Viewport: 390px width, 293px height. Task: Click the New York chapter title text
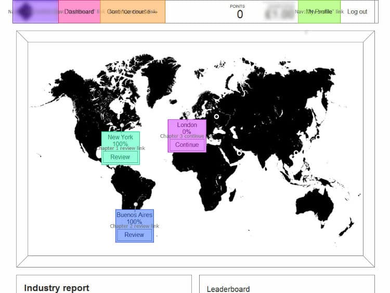point(121,137)
